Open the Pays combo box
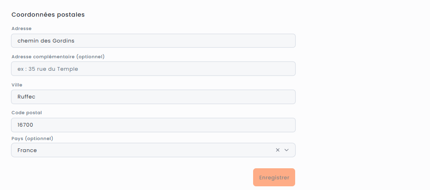Screen dimensions: 430x190 click(139, 150)
